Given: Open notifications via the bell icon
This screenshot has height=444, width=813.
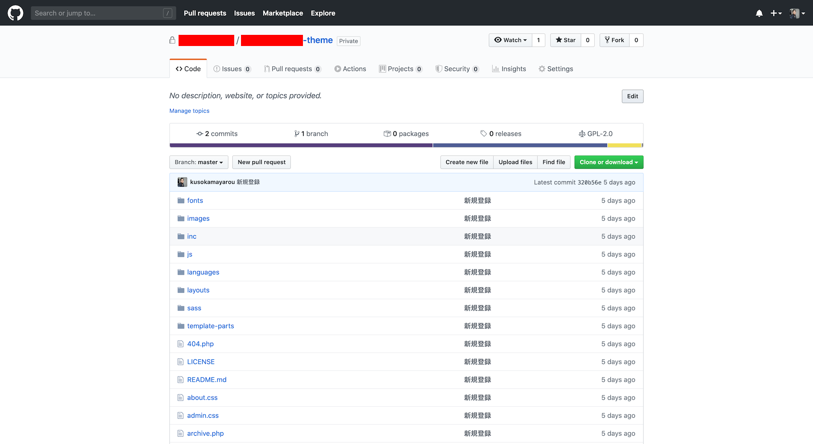Looking at the screenshot, I should [759, 13].
